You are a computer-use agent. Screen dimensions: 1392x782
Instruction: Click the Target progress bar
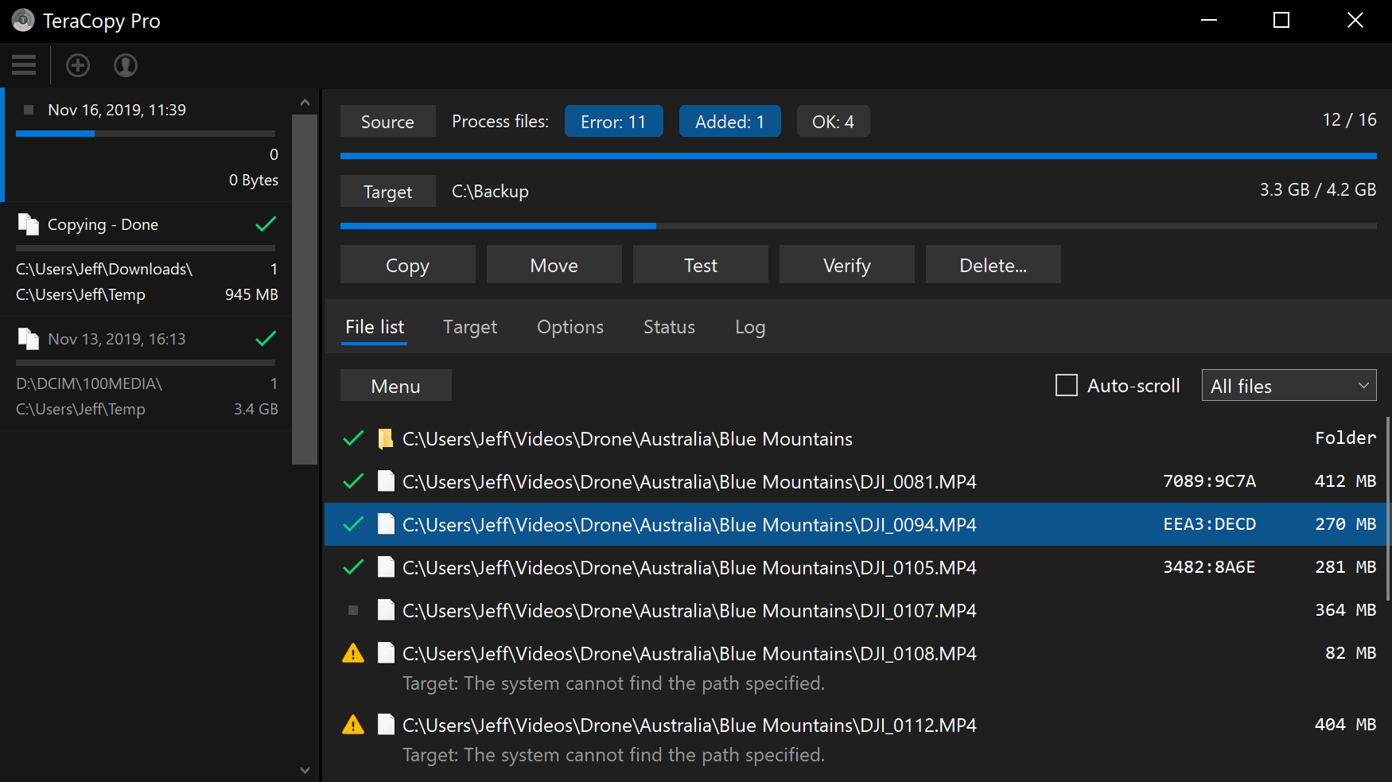pyautogui.click(x=857, y=225)
